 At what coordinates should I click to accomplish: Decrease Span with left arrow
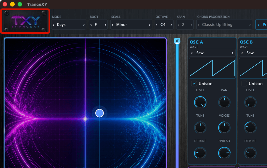pyautogui.click(x=178, y=25)
